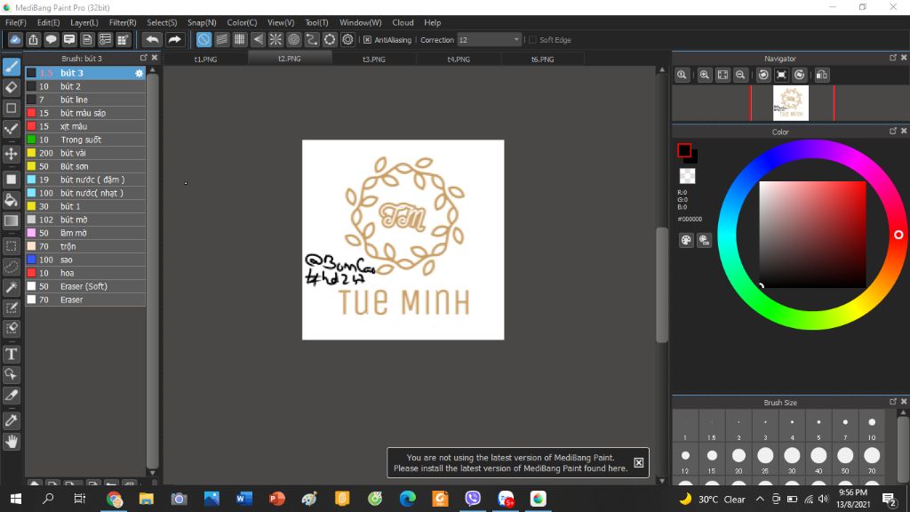
Task: Select the Eraser tool in the left toolbar
Action: pos(12,87)
